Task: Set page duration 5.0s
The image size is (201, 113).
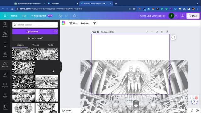Action: 73,23
